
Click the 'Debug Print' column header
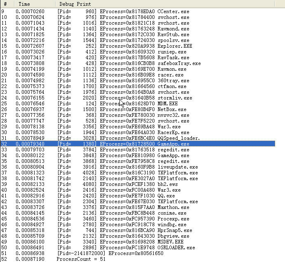click(x=165, y=4)
